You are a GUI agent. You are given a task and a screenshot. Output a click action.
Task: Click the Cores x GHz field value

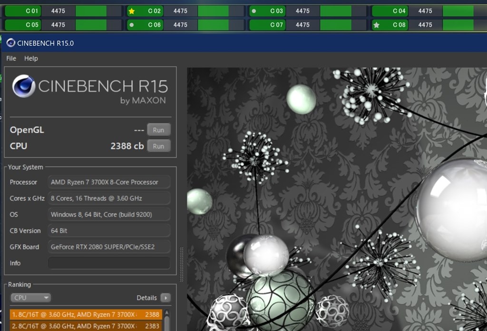tap(109, 198)
